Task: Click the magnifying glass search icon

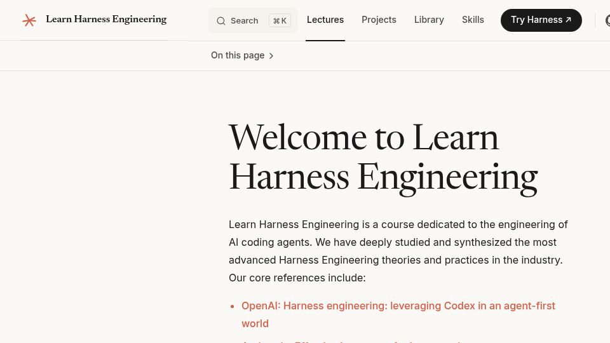Action: pos(221,21)
